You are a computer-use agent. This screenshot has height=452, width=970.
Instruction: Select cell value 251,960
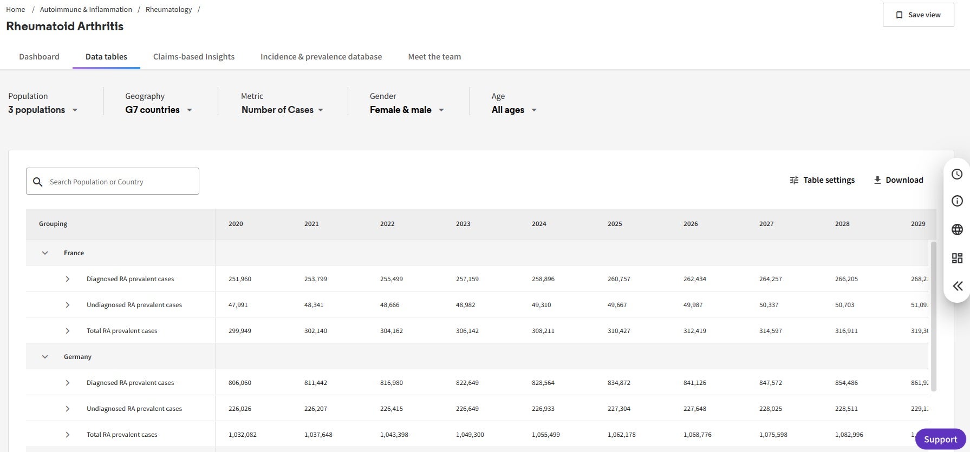coord(240,279)
